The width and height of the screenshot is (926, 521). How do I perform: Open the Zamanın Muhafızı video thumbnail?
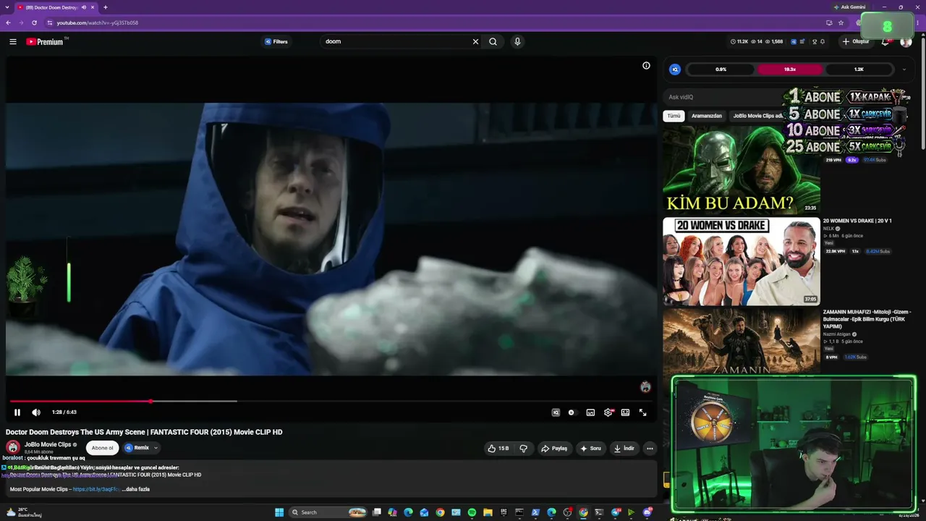[x=742, y=341]
